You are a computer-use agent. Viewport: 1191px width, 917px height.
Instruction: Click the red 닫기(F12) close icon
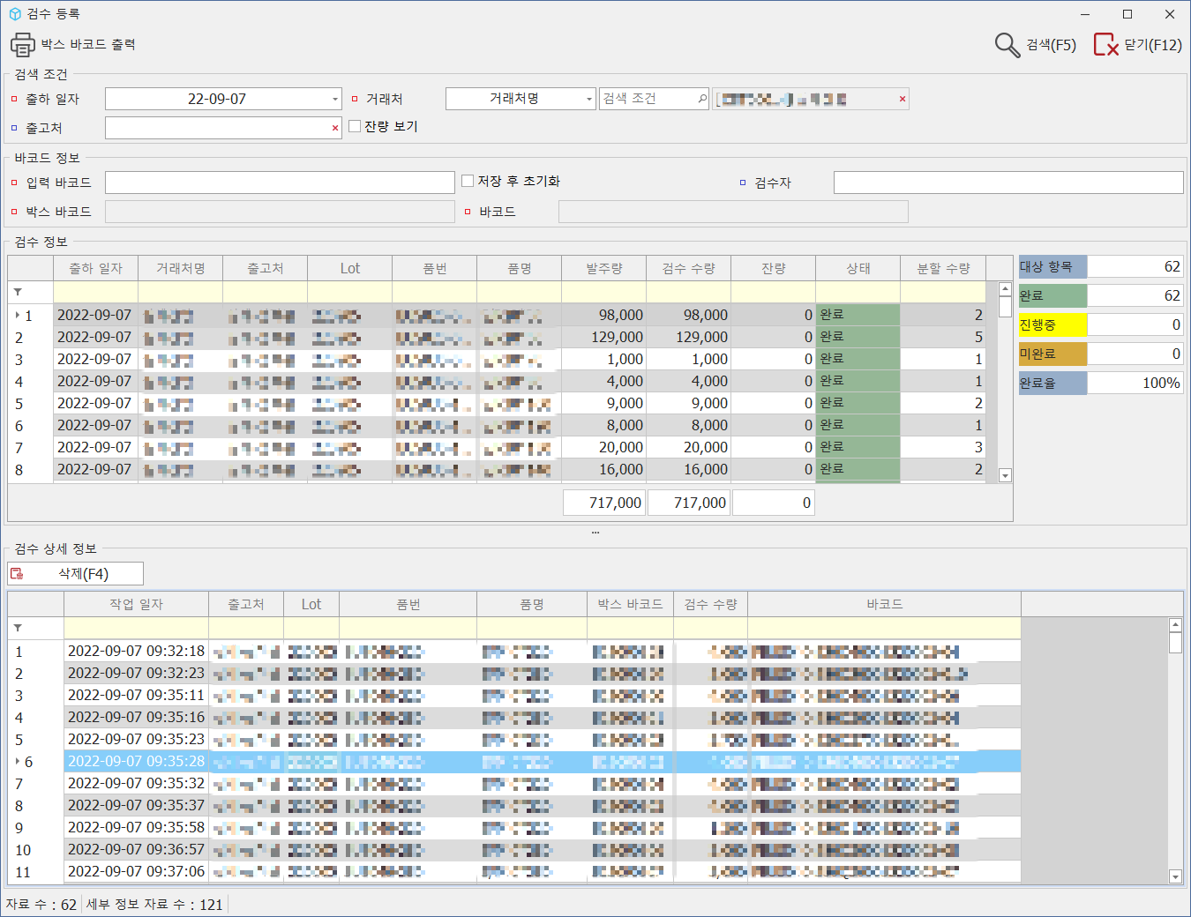[x=1106, y=45]
